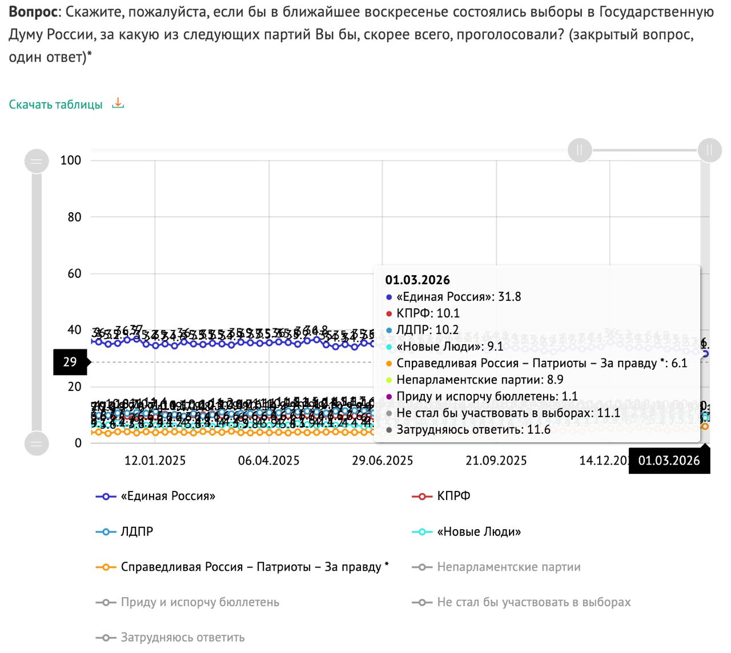Hide the КПРФ series in legend
The width and height of the screenshot is (731, 653).
453,496
